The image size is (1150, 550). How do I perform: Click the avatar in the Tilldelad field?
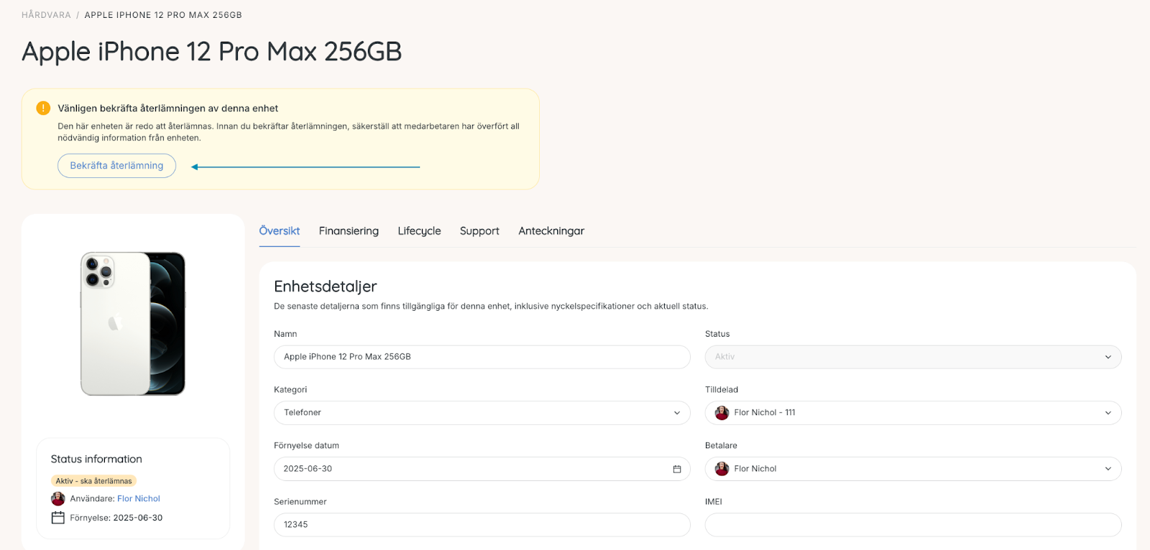coord(722,413)
